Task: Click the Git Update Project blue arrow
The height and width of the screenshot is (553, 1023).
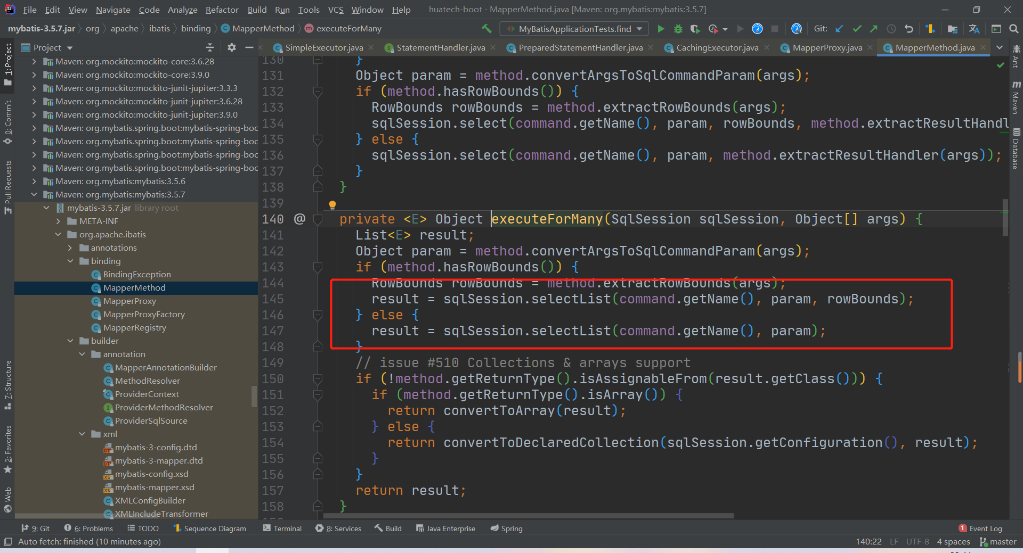Action: pyautogui.click(x=839, y=29)
